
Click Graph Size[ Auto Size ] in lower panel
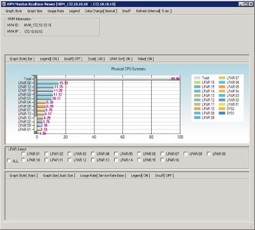pyautogui.click(x=59, y=175)
